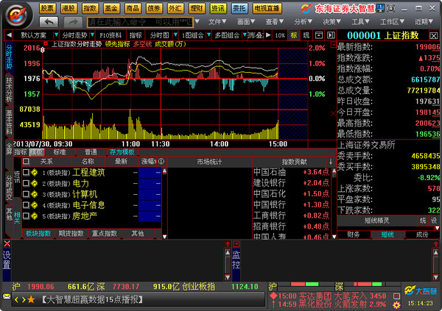Image resolution: width=442 pixels, height=311 pixels.
Task: Open the 分析 menu
Action: pyautogui.click(x=303, y=21)
